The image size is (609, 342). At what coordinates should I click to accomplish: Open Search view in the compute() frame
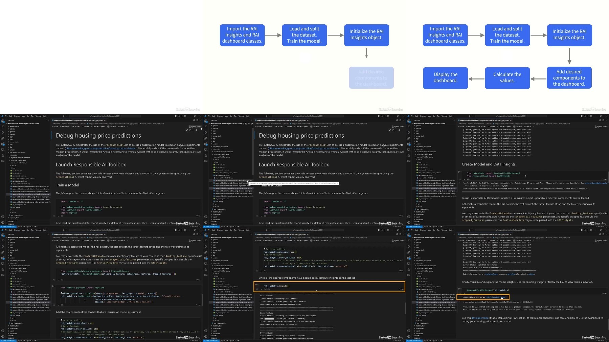pos(206,241)
